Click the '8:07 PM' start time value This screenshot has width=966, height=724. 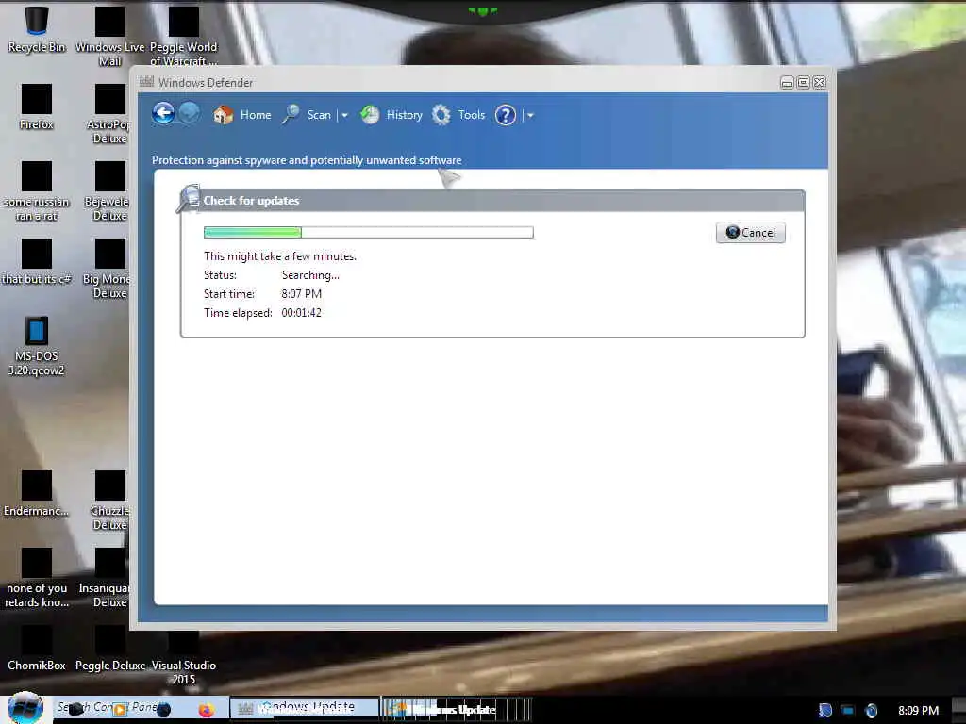tap(301, 294)
